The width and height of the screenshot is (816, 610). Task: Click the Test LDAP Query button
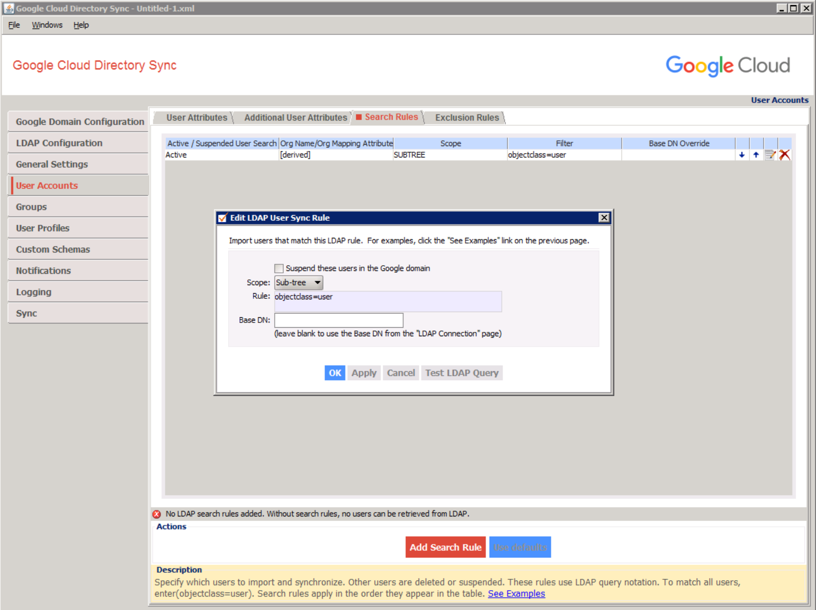point(462,373)
